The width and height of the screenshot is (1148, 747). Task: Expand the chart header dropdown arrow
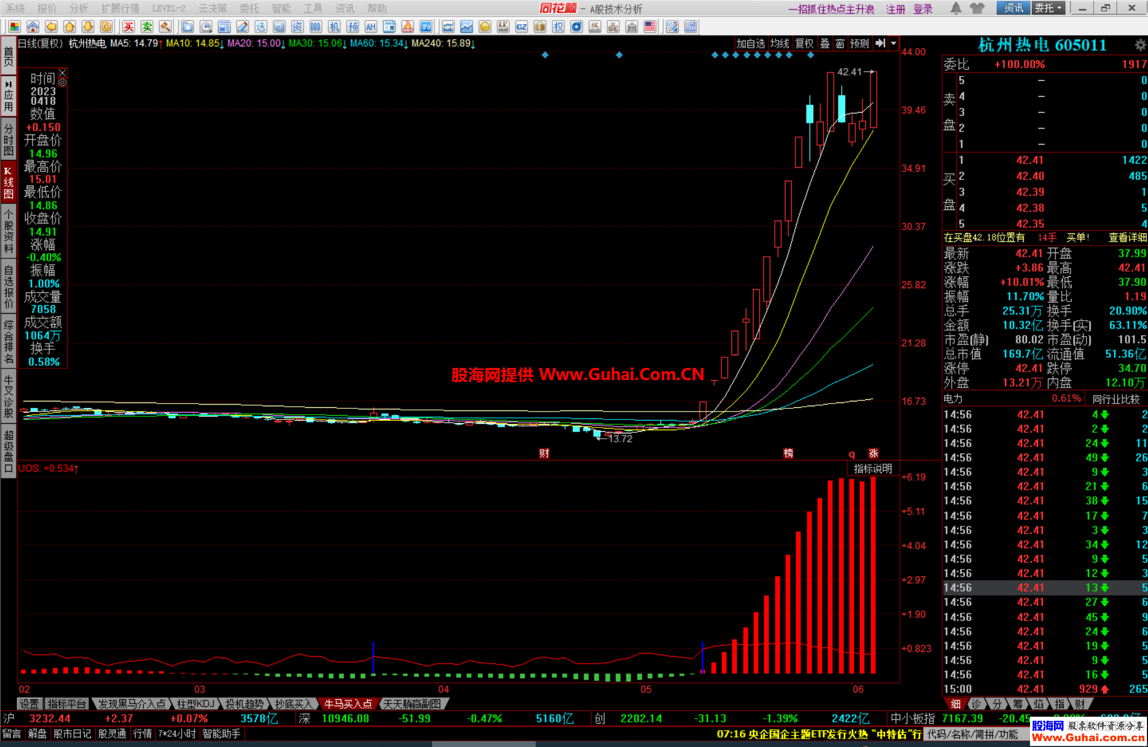tap(893, 44)
